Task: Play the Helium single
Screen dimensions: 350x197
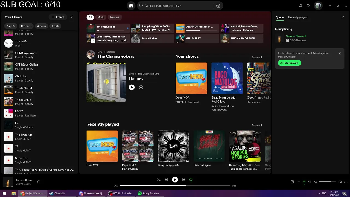Action: (132, 87)
